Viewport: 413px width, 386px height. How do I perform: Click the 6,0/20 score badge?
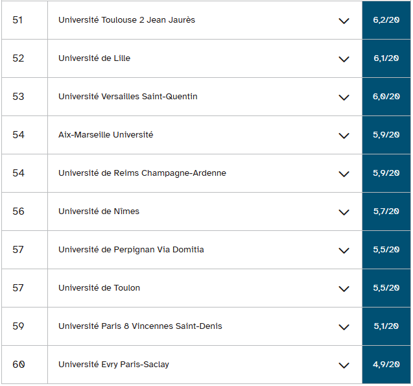pos(386,97)
